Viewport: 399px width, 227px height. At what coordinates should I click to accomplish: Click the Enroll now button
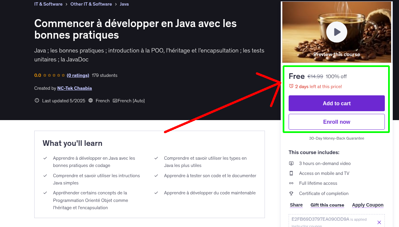click(x=336, y=121)
